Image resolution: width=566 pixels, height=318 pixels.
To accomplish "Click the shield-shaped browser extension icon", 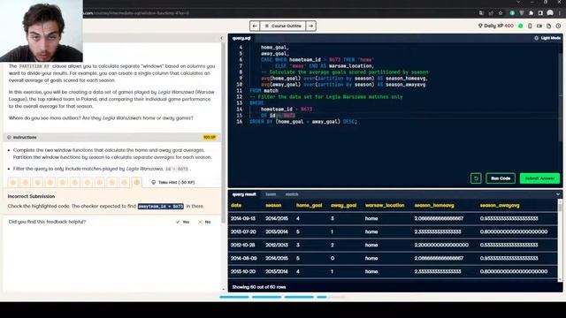I will pos(522,13).
